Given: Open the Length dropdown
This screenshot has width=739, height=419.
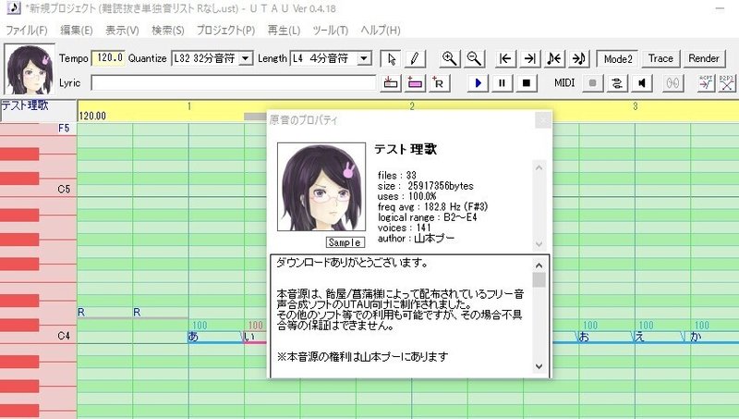Looking at the screenshot, I should point(363,58).
